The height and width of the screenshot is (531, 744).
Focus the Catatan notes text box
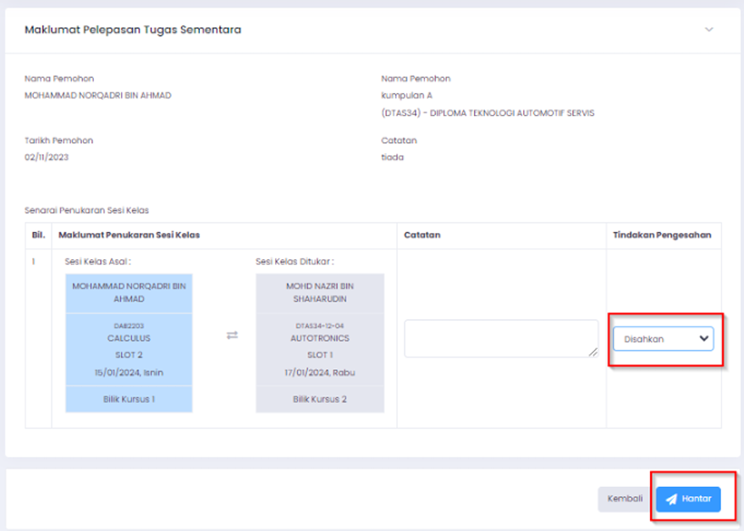point(500,339)
